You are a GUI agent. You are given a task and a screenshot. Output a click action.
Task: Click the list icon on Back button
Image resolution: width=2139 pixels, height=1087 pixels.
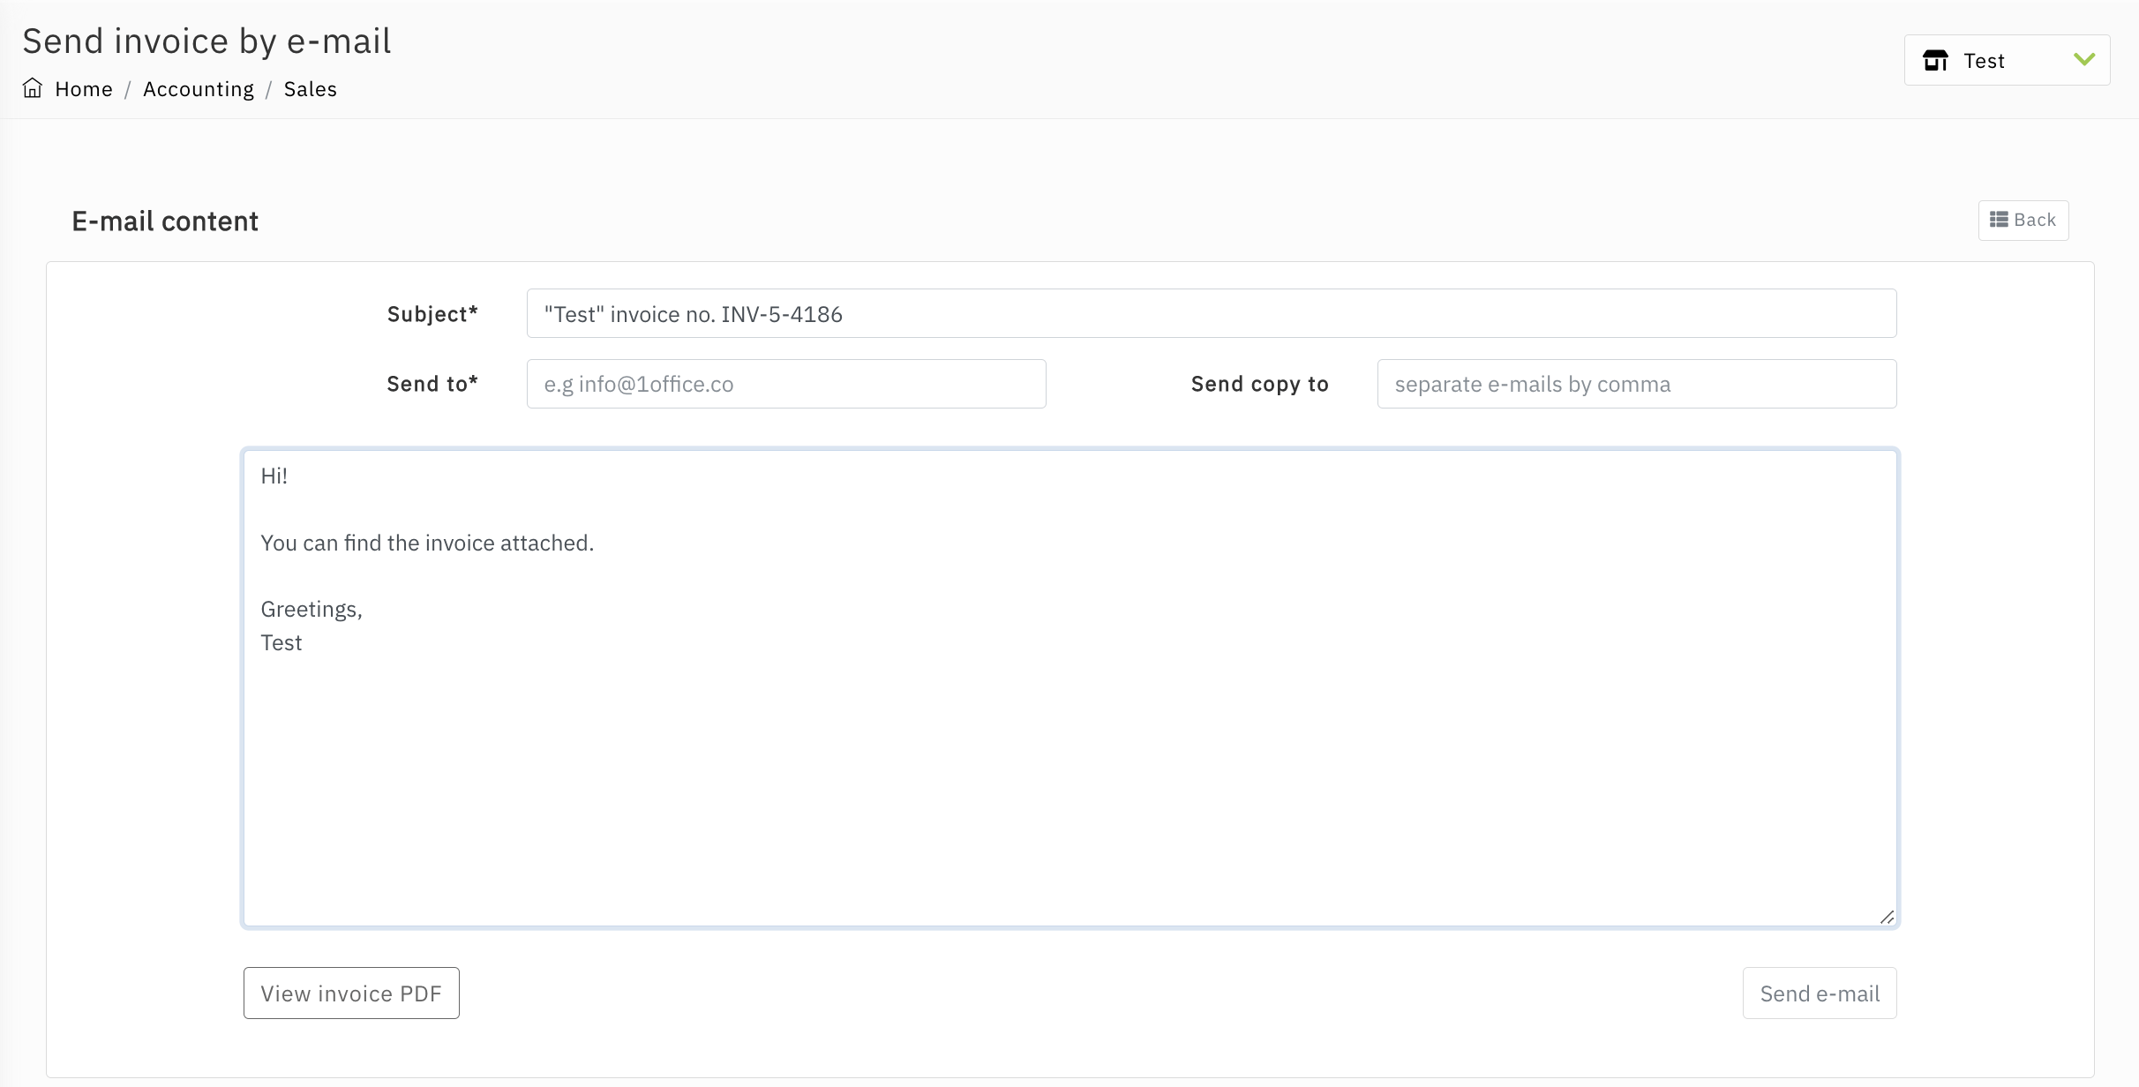tap(1999, 220)
